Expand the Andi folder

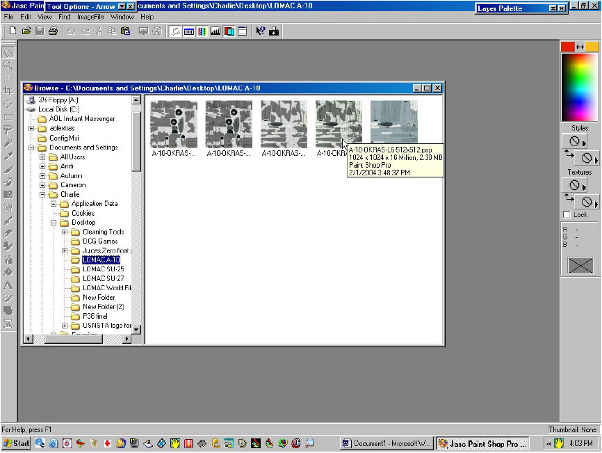point(42,166)
